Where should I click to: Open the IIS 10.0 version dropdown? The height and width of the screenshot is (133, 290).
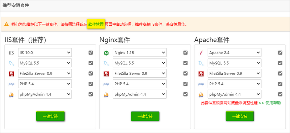click(45, 53)
